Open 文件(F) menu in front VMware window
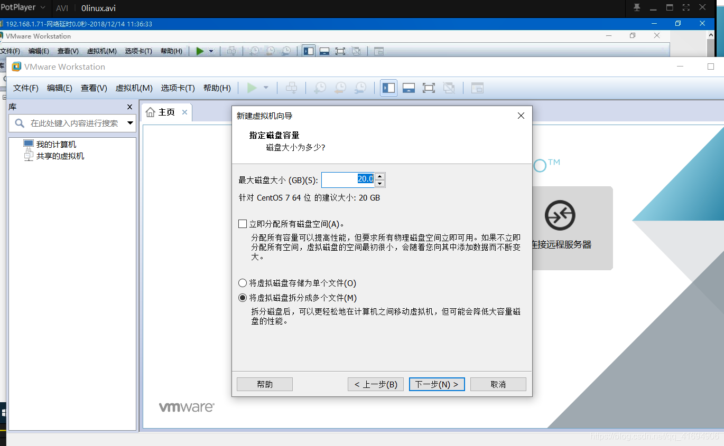The width and height of the screenshot is (724, 446). click(x=26, y=88)
